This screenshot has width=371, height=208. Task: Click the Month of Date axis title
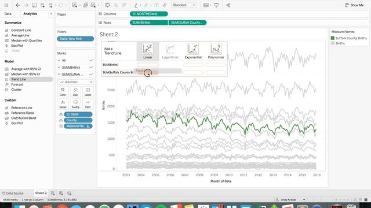coord(221,181)
